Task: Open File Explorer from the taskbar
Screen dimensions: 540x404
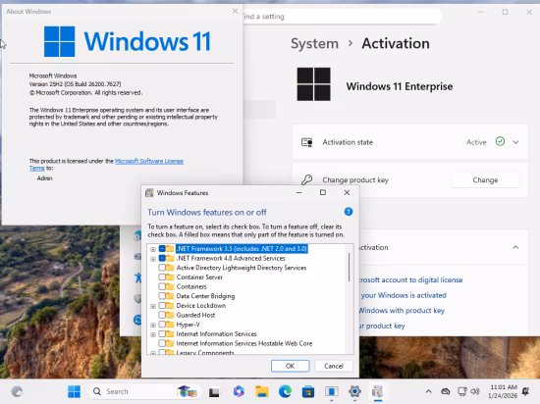Action: (262, 391)
